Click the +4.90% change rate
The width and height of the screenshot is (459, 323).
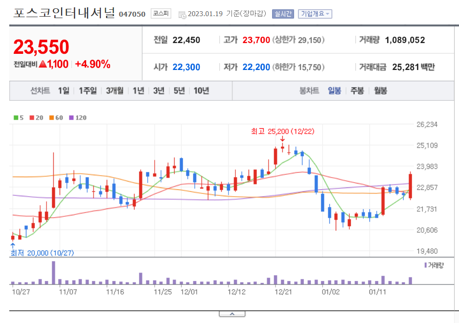pos(92,64)
